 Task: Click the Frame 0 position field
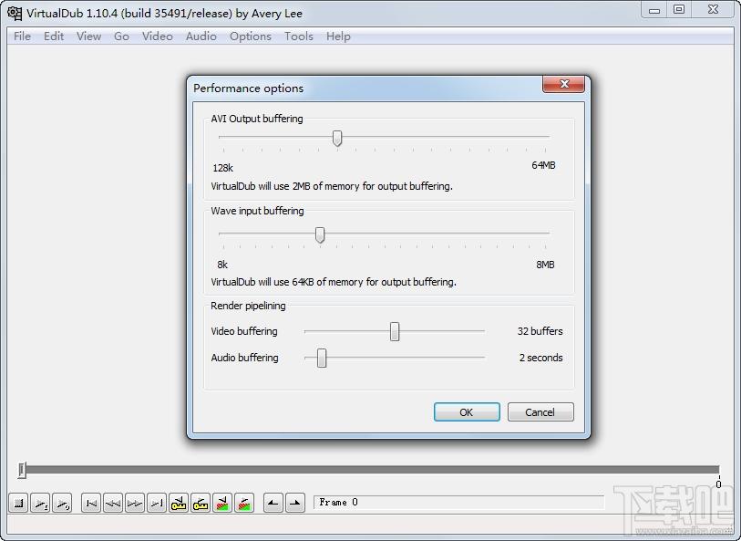(458, 502)
